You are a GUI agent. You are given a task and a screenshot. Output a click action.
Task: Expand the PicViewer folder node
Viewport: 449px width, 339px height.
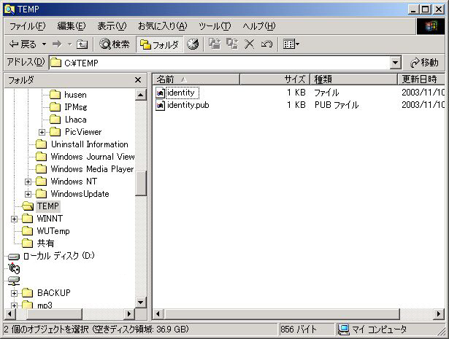[x=42, y=132]
